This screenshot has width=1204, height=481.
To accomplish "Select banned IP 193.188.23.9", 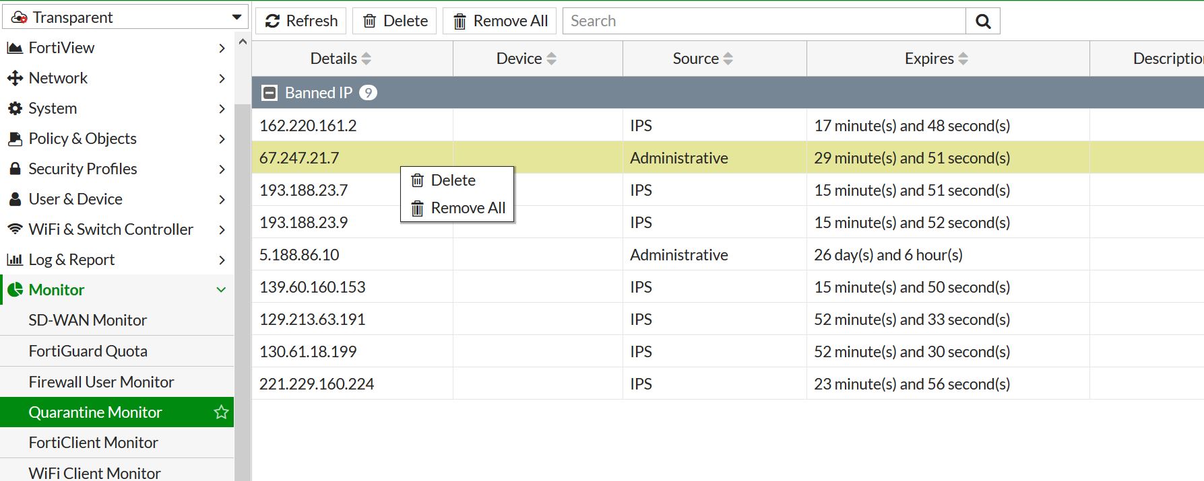I will pyautogui.click(x=303, y=223).
